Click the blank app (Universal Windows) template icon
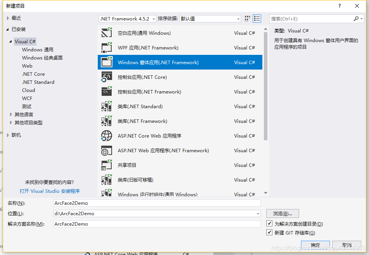This screenshot has width=369, height=255. click(x=107, y=33)
